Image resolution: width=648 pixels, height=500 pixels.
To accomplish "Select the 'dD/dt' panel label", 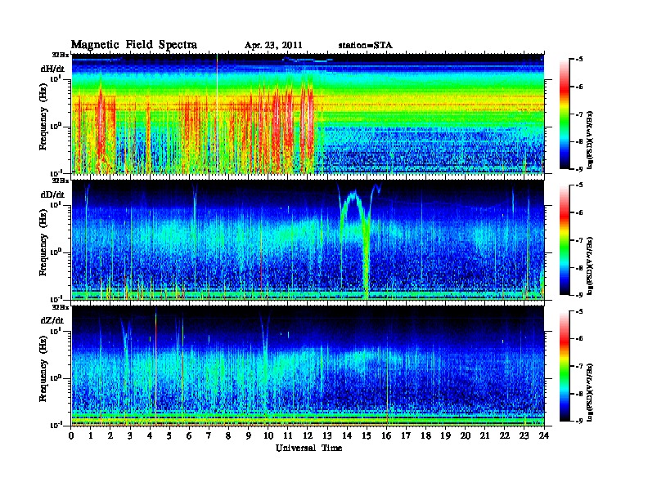I will [x=52, y=194].
